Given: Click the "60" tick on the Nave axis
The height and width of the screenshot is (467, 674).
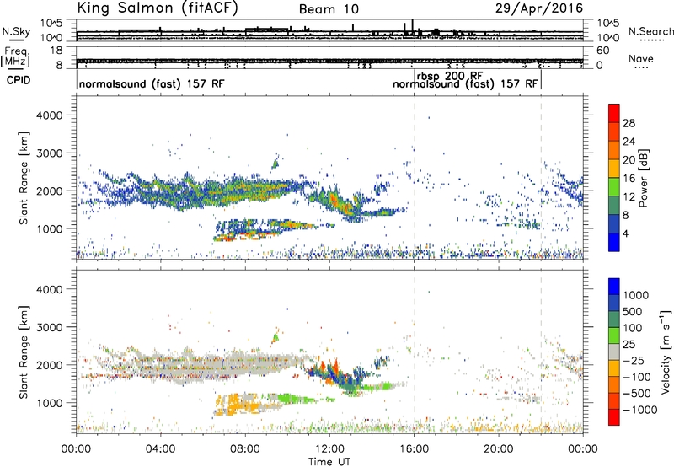Looking at the screenshot, I should (x=603, y=51).
